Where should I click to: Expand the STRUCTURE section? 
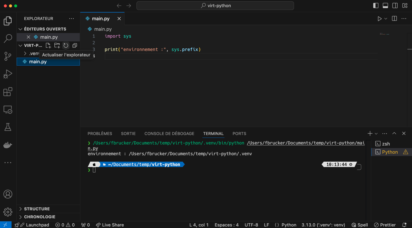point(37,209)
